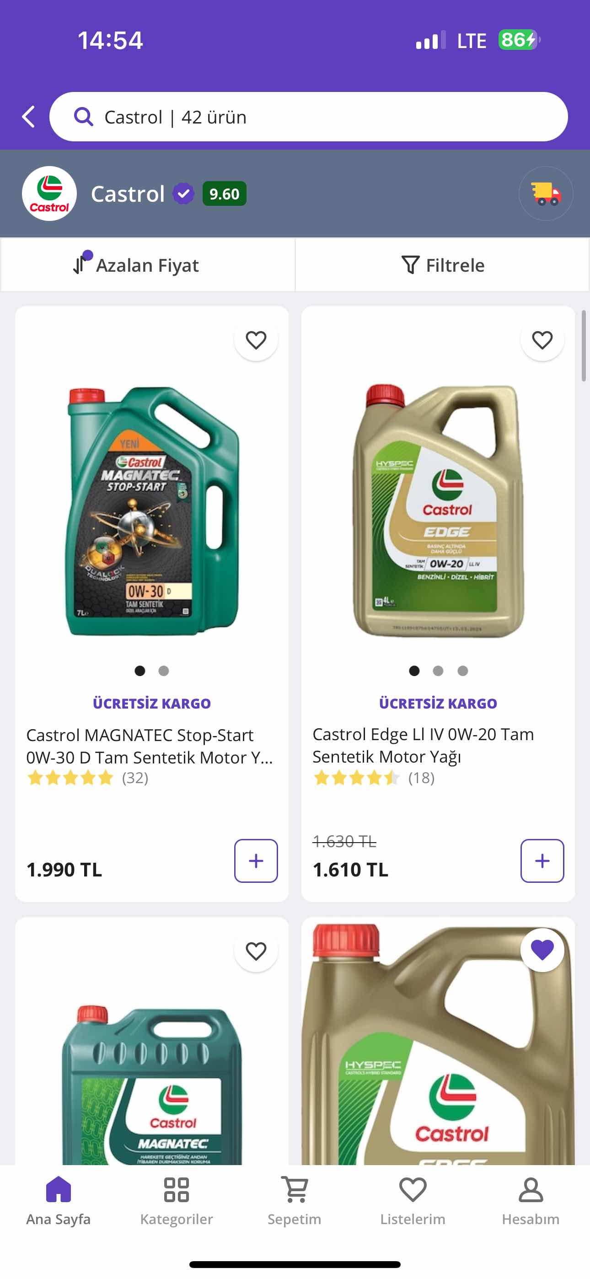Add MAGNATEC Stop-Start to cart with plus
590x1279 pixels.
coord(256,860)
